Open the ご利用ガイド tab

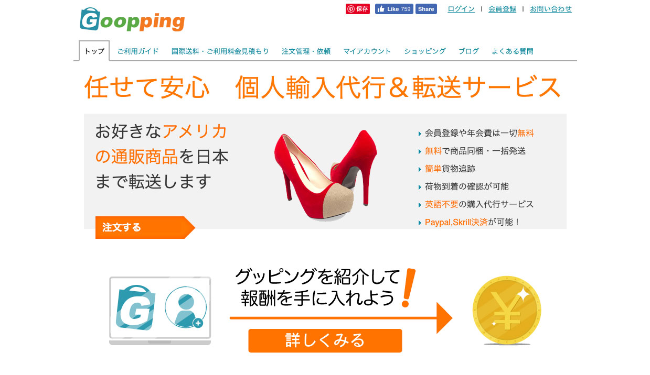coord(138,51)
